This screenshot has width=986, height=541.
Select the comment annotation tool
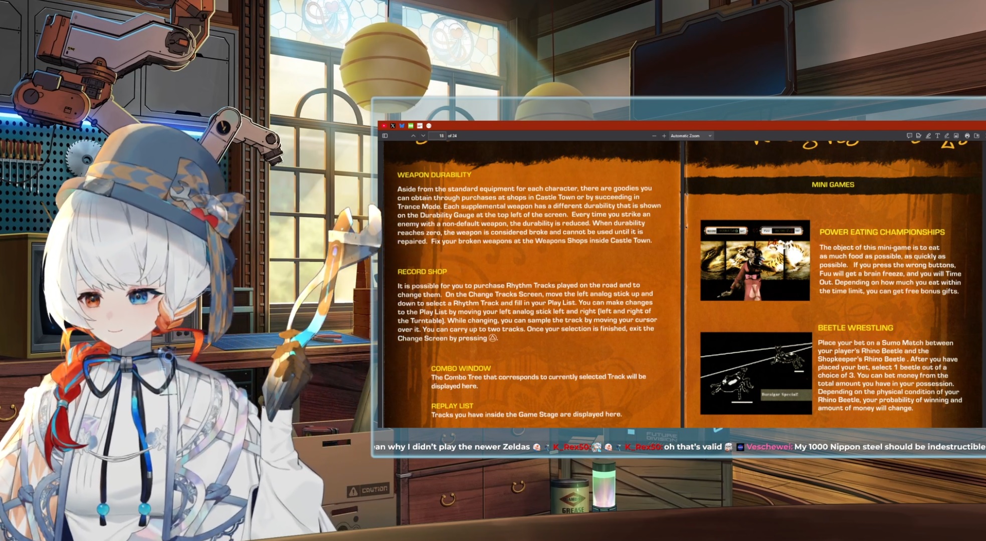tap(909, 136)
